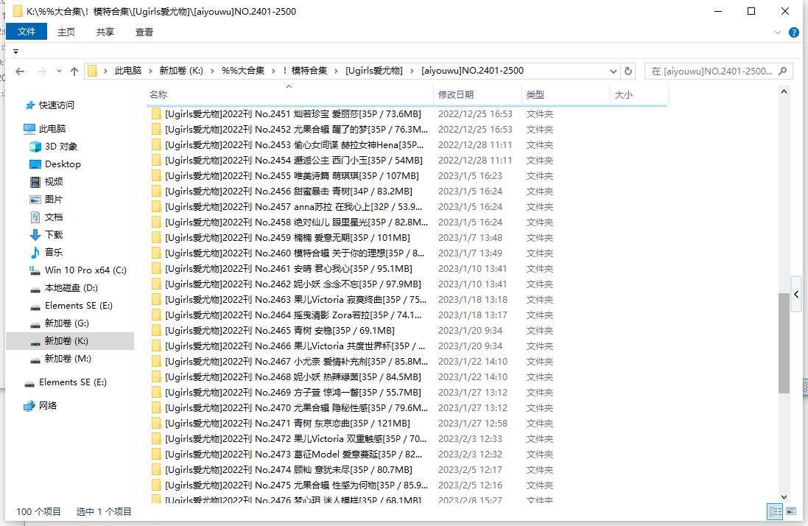Image resolution: width=808 pixels, height=526 pixels.
Task: Select folder No.2468 妮小妖 热辣绿茵
Action: coord(293,376)
